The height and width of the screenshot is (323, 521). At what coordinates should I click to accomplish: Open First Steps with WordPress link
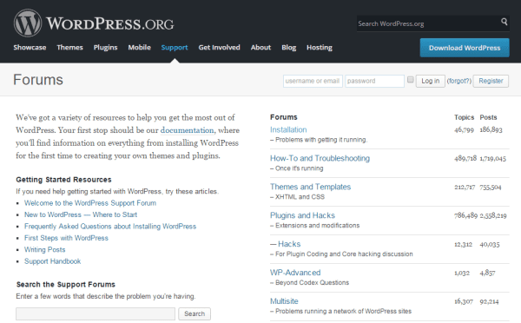pos(66,238)
